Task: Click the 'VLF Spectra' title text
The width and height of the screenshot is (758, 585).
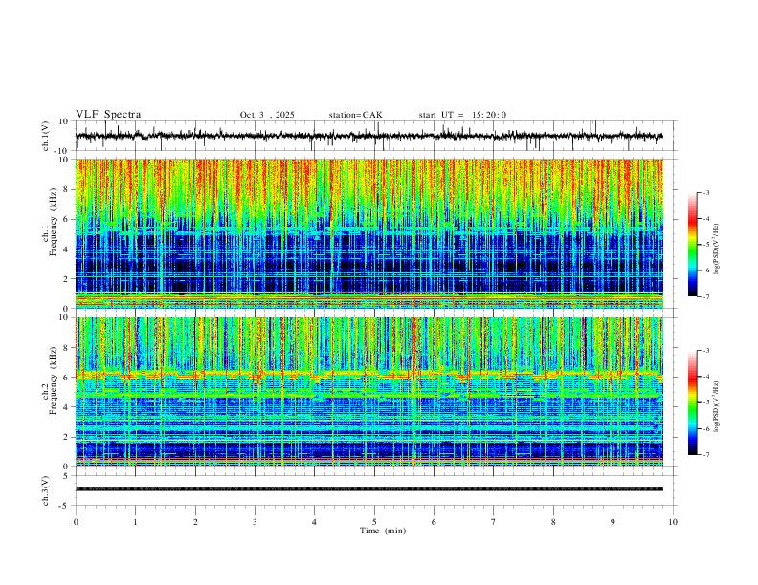Action: click(x=108, y=115)
